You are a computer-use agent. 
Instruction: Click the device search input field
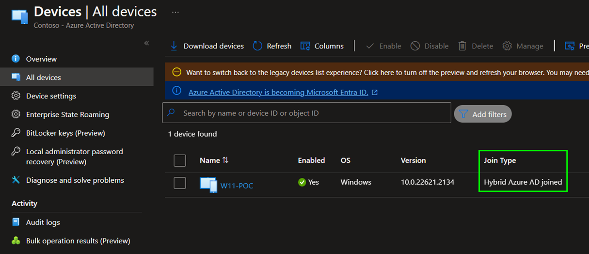click(310, 113)
